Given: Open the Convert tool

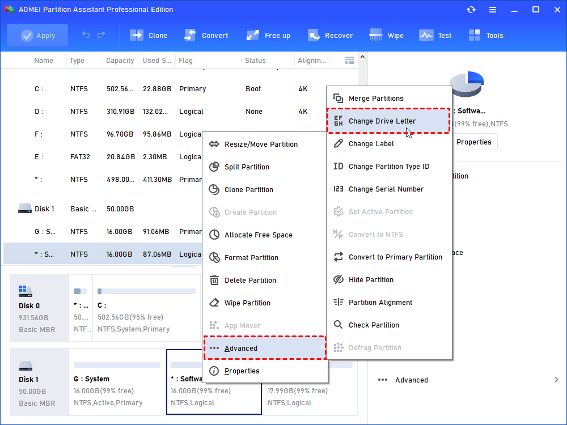Looking at the screenshot, I should pyautogui.click(x=206, y=35).
